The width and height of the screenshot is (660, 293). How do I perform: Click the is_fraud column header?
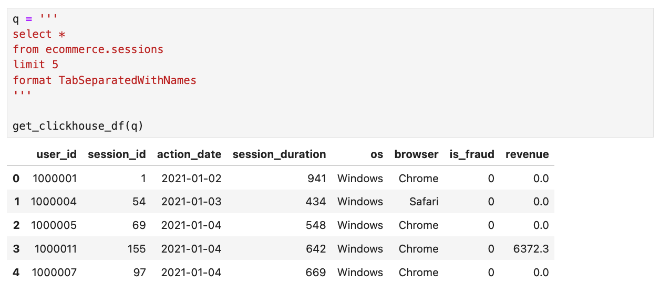[x=472, y=154]
